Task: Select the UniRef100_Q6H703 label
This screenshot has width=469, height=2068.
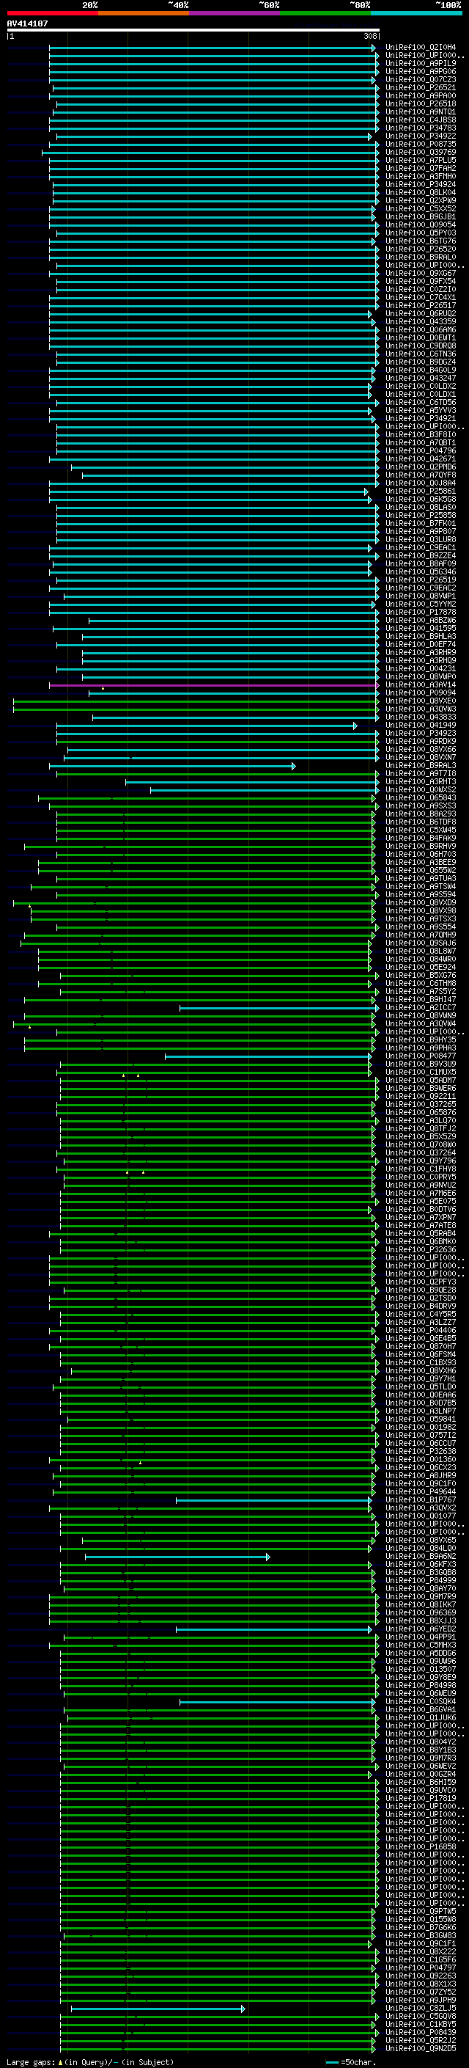Action: [x=421, y=855]
